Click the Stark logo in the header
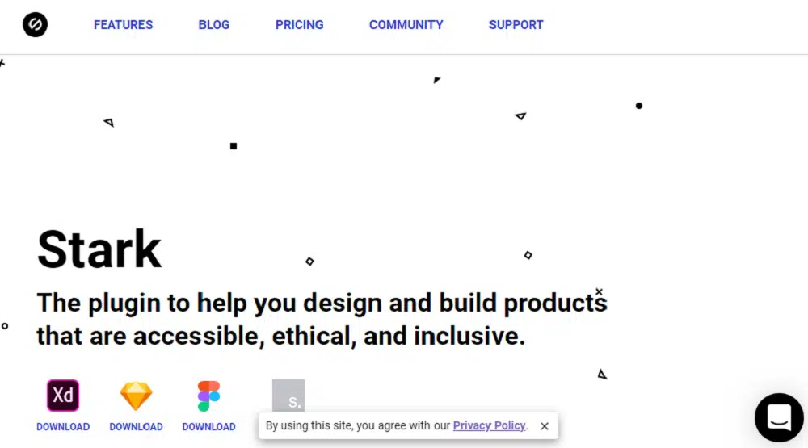 click(35, 25)
